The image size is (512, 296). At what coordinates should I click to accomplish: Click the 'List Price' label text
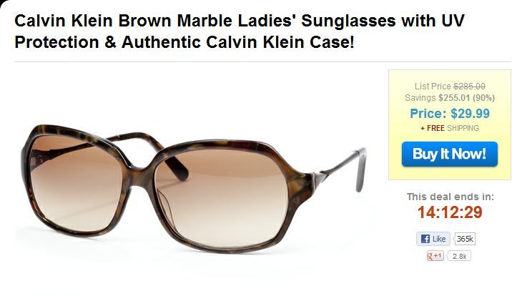[x=433, y=87]
